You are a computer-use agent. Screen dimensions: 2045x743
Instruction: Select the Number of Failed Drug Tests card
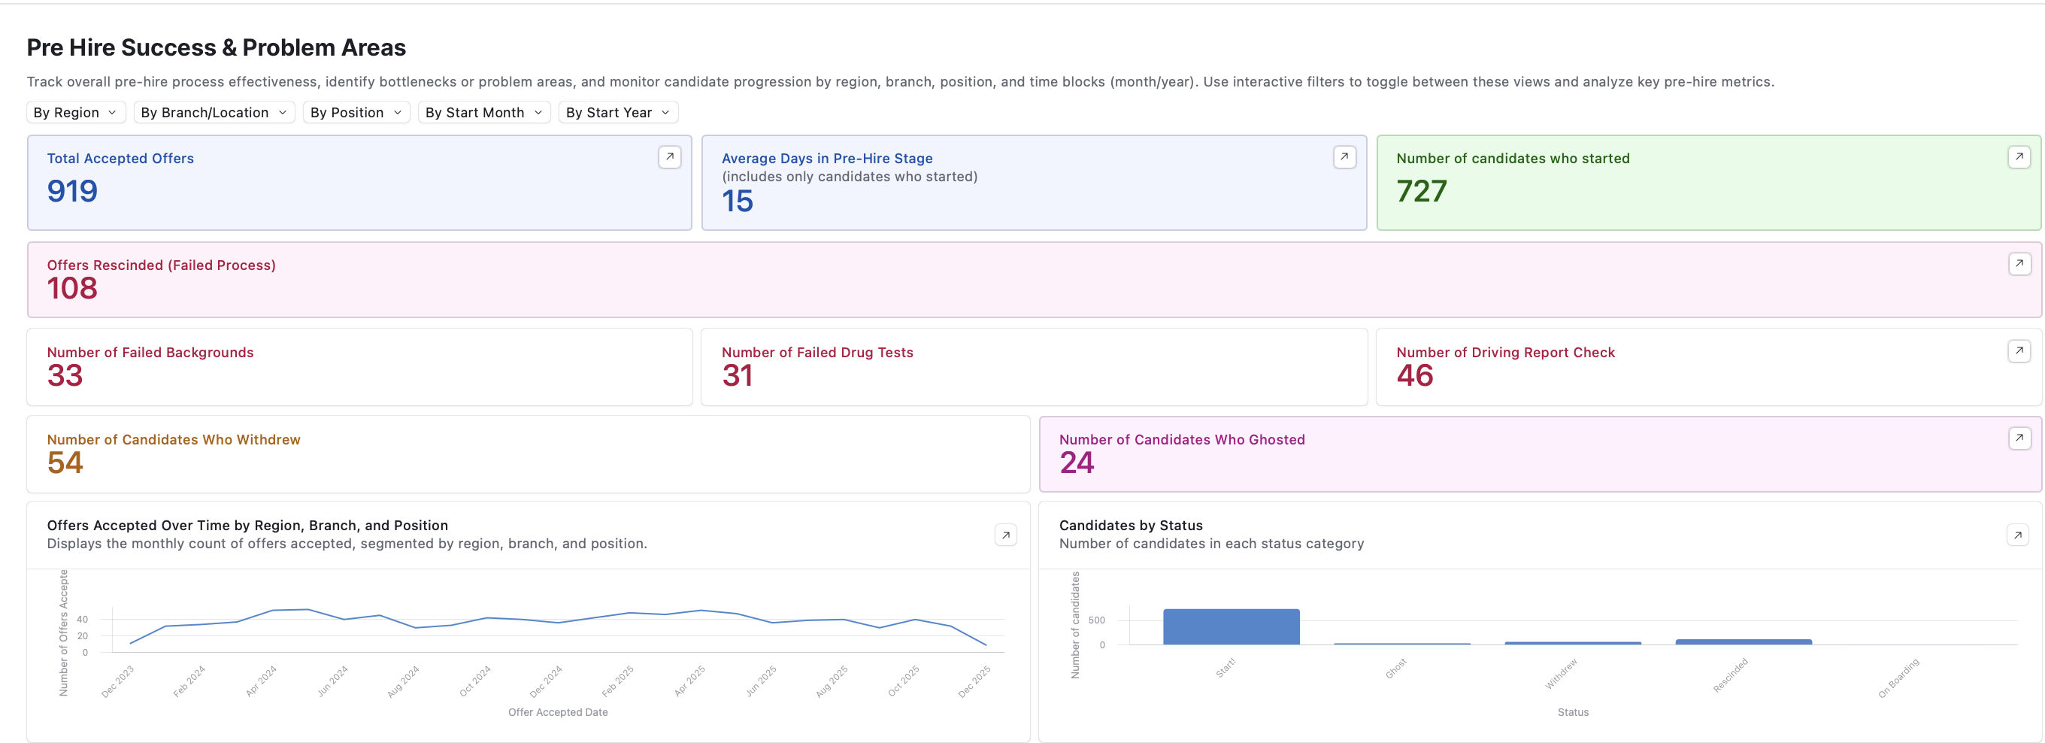pos(1035,368)
